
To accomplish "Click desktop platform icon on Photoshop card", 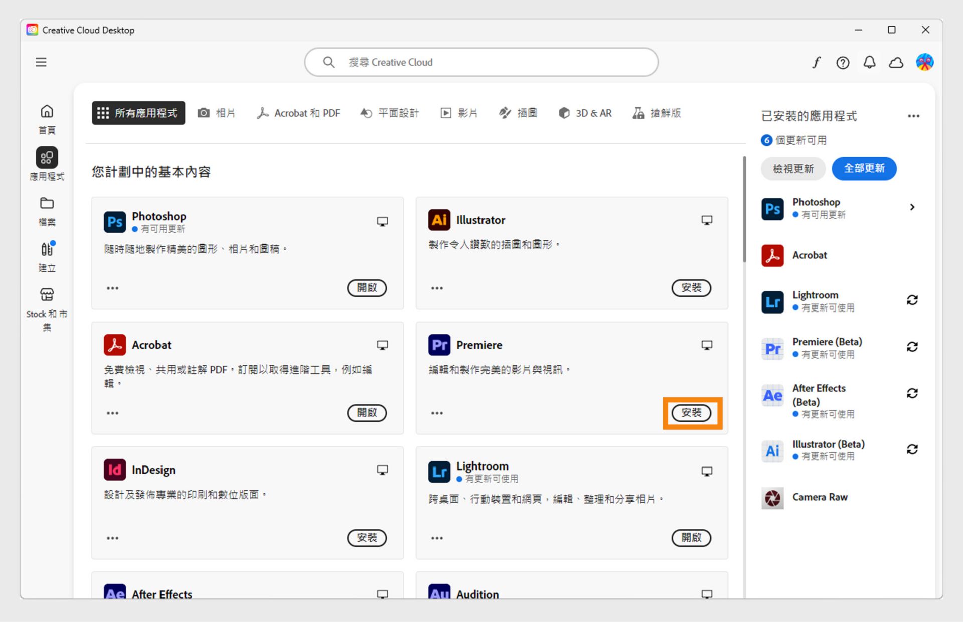I will coord(383,222).
